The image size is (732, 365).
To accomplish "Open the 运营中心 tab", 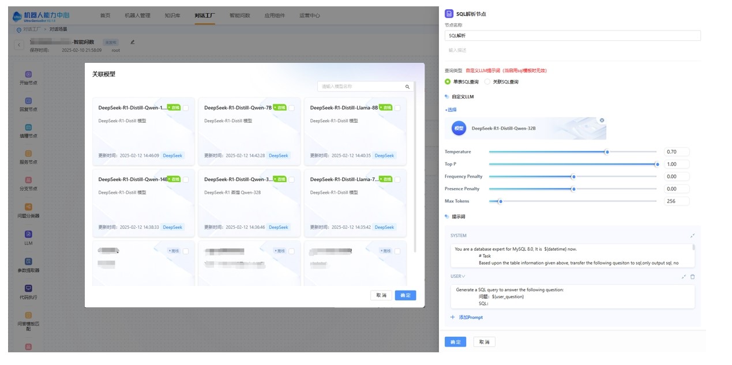I will [x=310, y=16].
